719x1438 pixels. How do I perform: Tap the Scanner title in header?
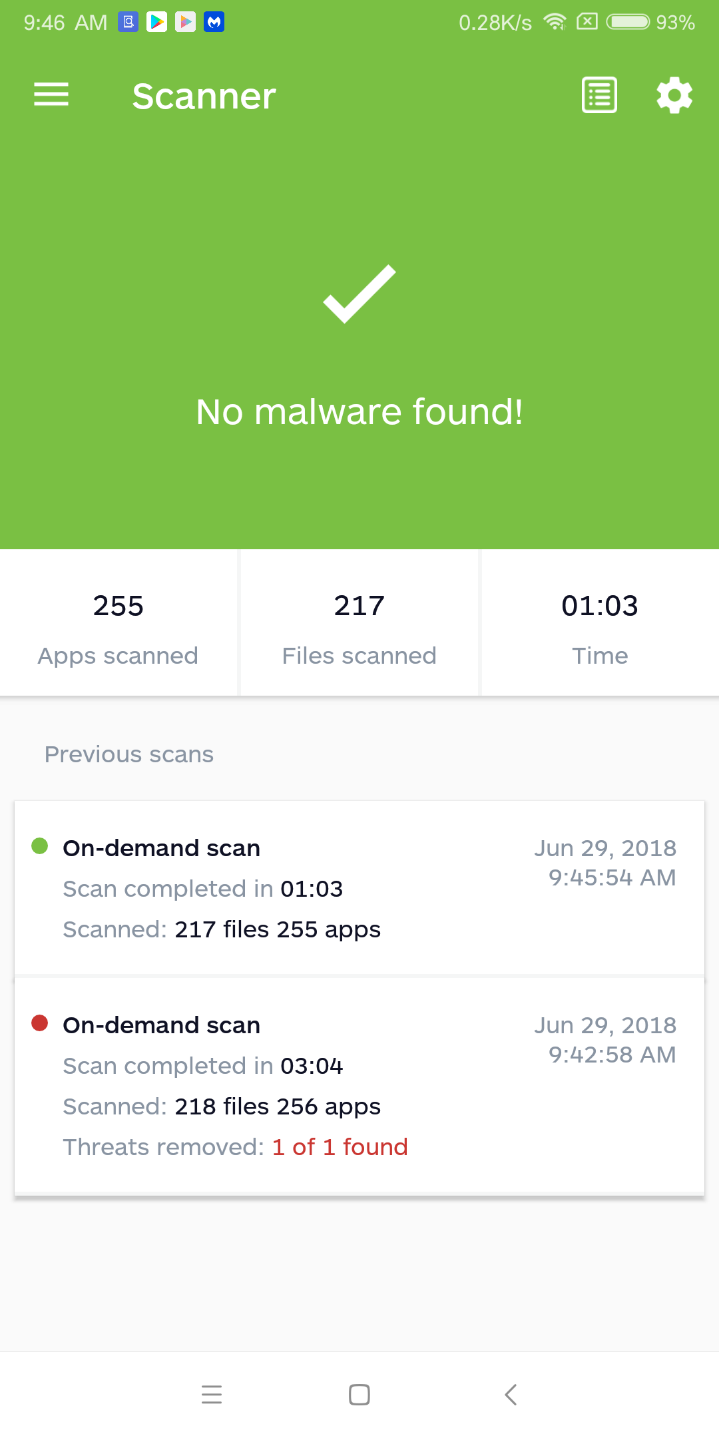204,96
